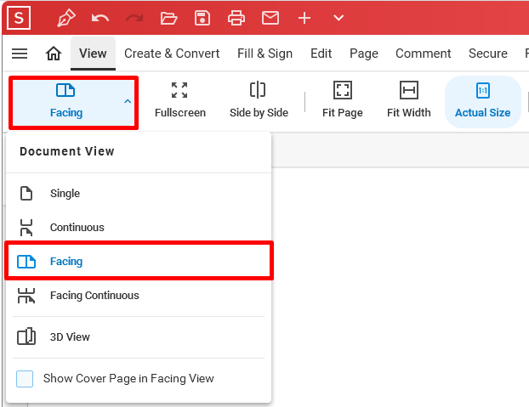Open the hamburger main menu
Viewport: 529px width, 407px height.
[20, 54]
